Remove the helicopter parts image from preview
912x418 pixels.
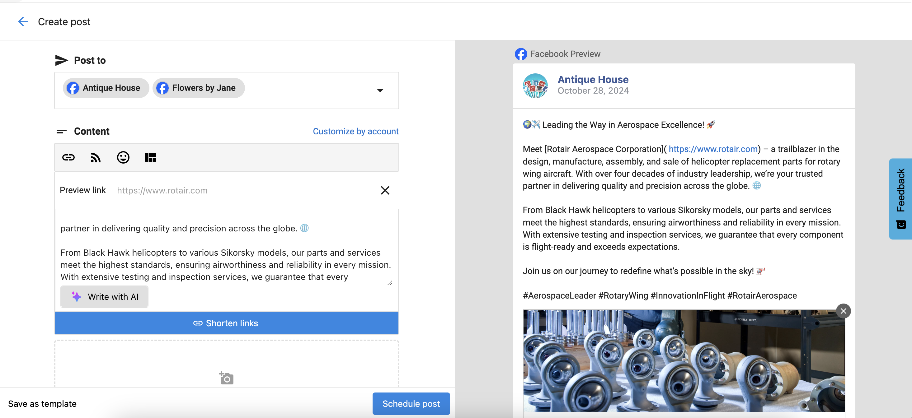pyautogui.click(x=843, y=311)
